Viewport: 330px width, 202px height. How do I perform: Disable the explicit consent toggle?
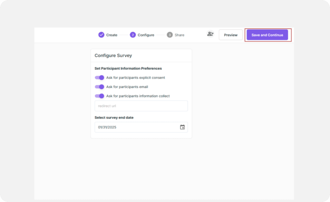pyautogui.click(x=100, y=78)
